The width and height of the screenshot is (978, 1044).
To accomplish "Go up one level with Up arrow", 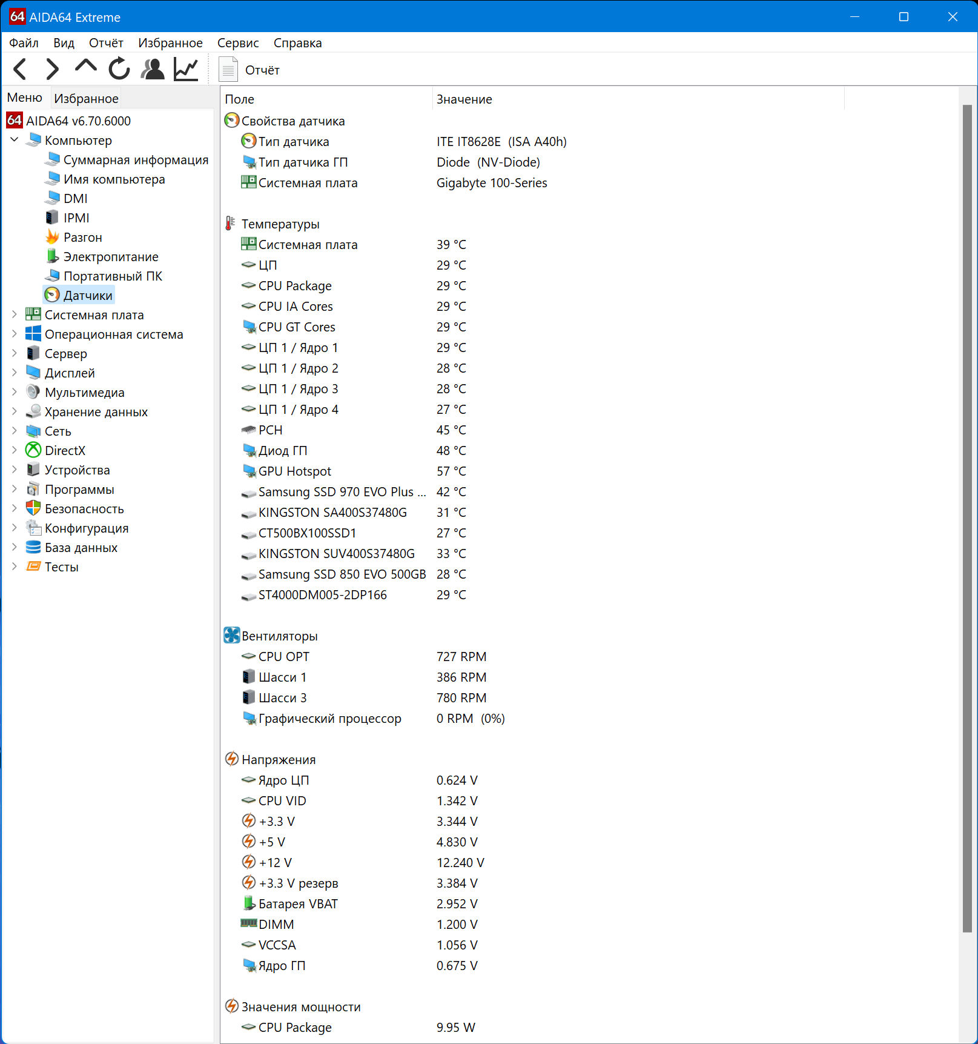I will tap(86, 67).
